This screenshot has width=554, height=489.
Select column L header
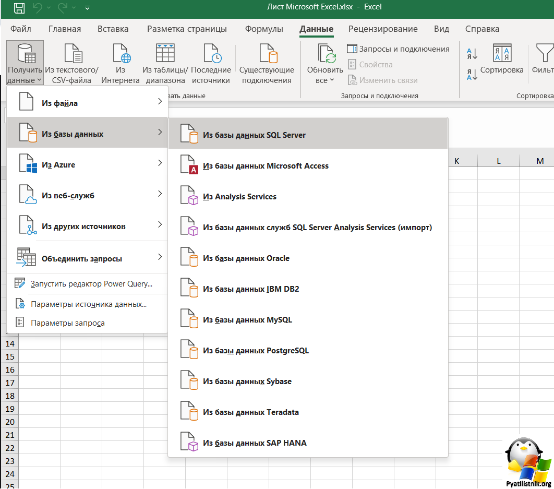pos(499,161)
